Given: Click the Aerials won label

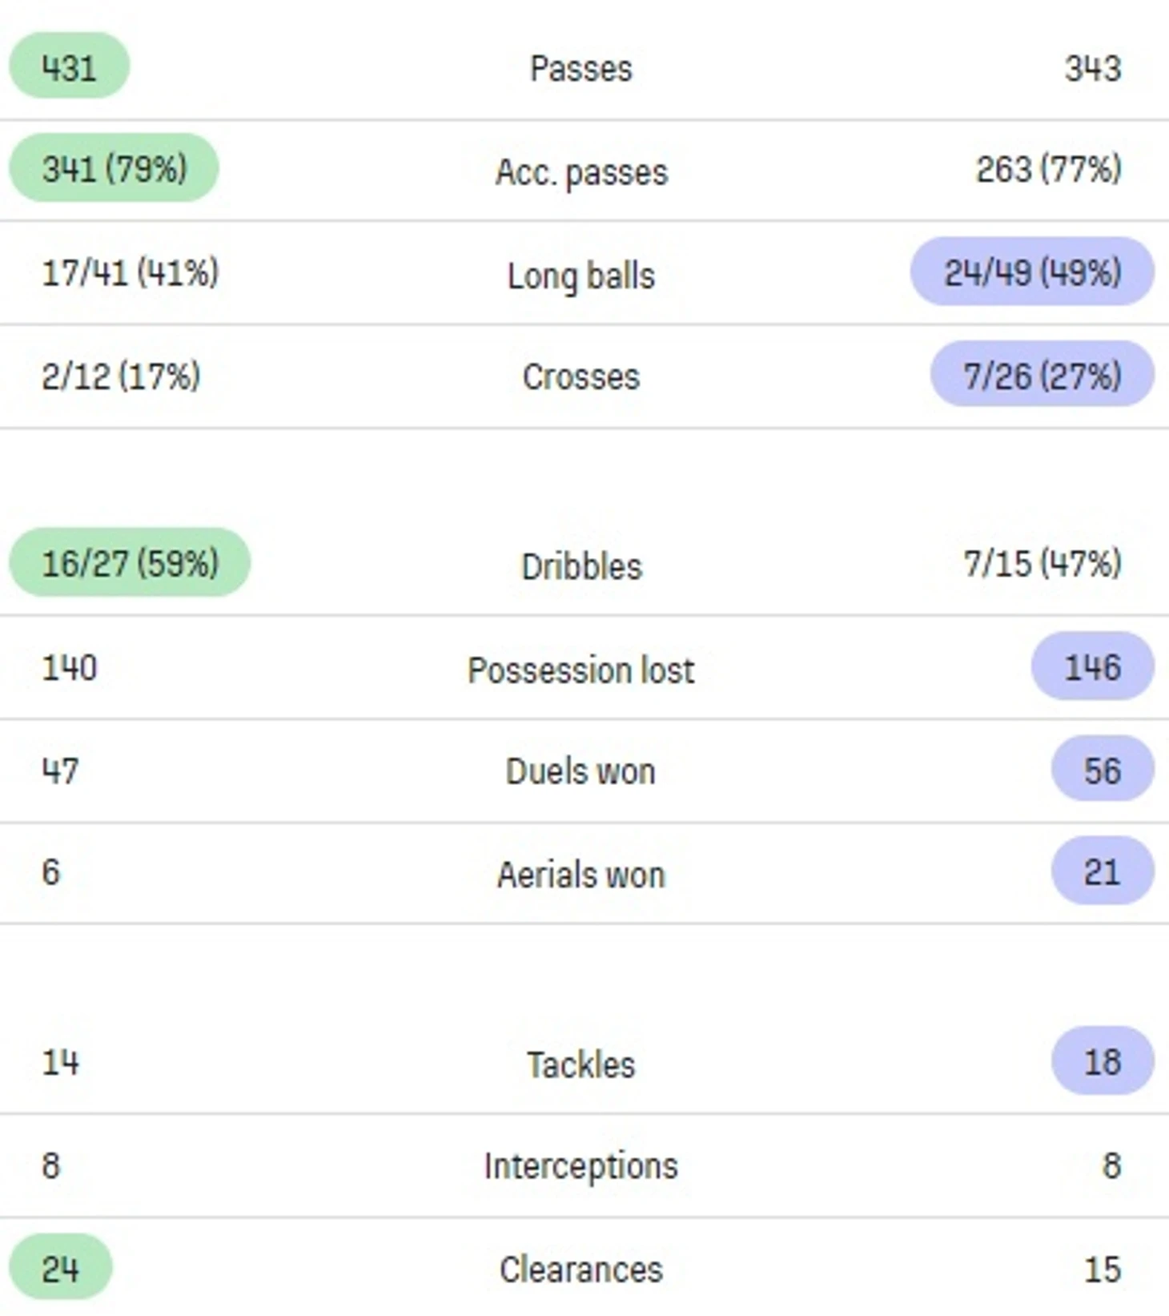Looking at the screenshot, I should tap(581, 874).
